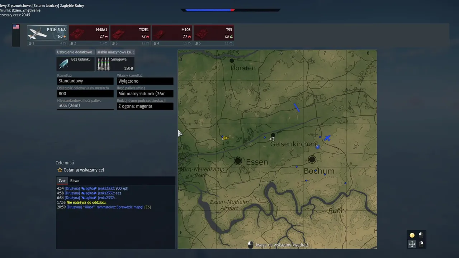Click the Osłaniaj wskazany cel objective text
Image resolution: width=459 pixels, height=258 pixels.
click(x=84, y=170)
